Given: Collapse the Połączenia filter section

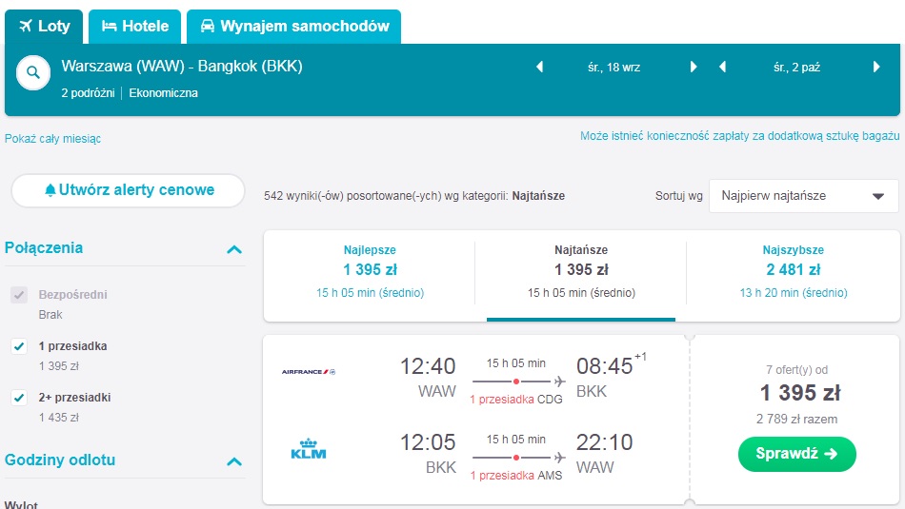Looking at the screenshot, I should 234,249.
